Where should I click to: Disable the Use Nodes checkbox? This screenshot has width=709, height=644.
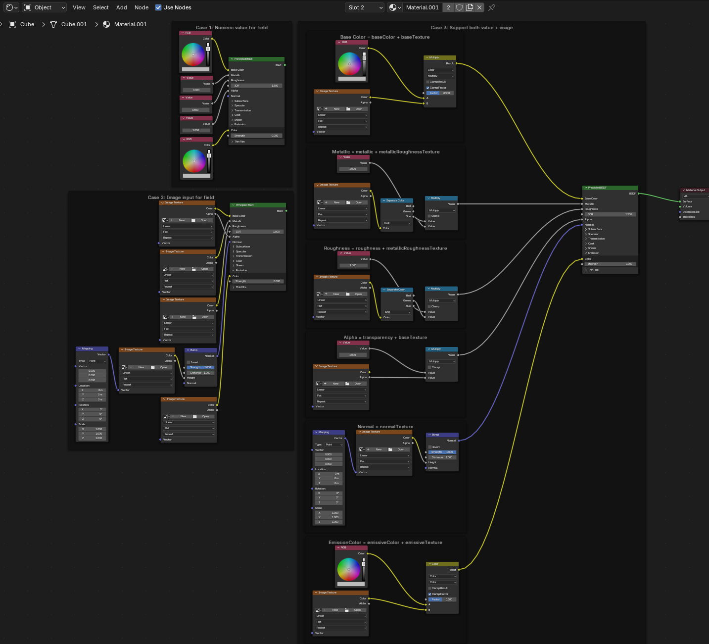[158, 7]
